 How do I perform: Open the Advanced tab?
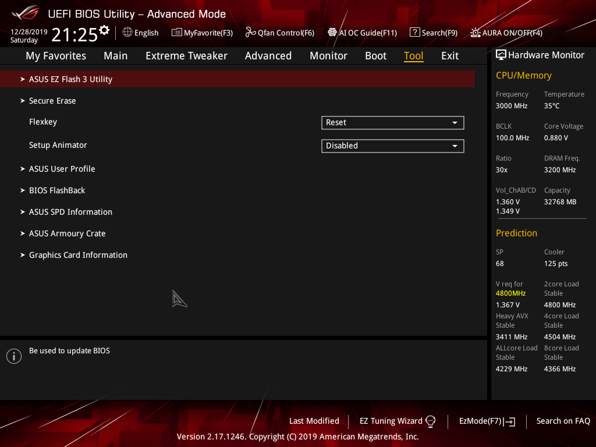(x=268, y=56)
